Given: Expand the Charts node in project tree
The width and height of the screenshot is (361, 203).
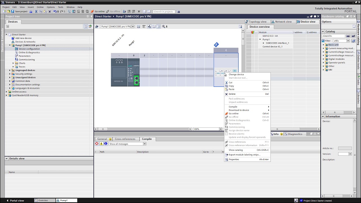Looking at the screenshot, I should (13, 63).
